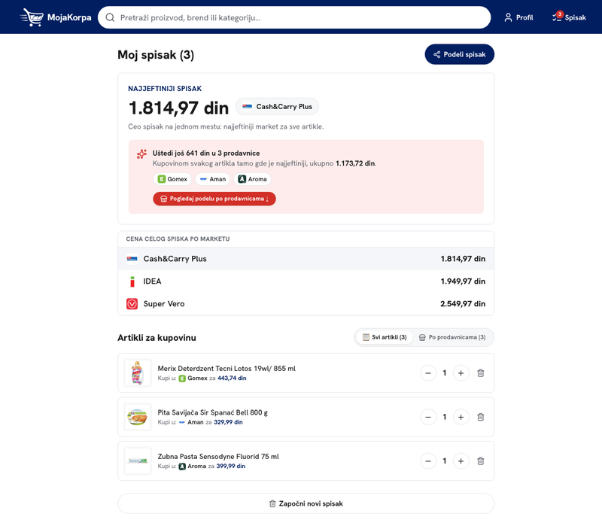Click the sparkle savings icon

pos(141,154)
